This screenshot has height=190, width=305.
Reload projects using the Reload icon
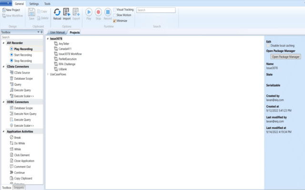57,12
